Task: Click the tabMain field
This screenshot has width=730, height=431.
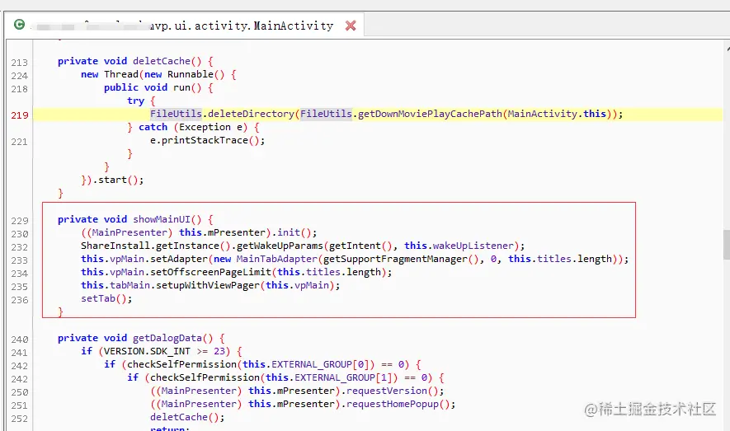Action: pyautogui.click(x=130, y=285)
